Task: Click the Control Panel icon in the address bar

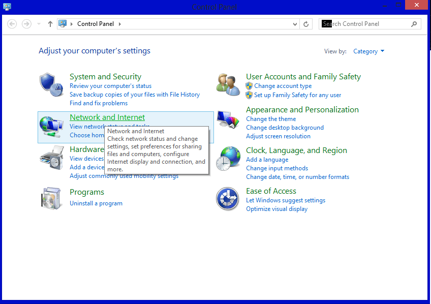Action: click(x=63, y=23)
